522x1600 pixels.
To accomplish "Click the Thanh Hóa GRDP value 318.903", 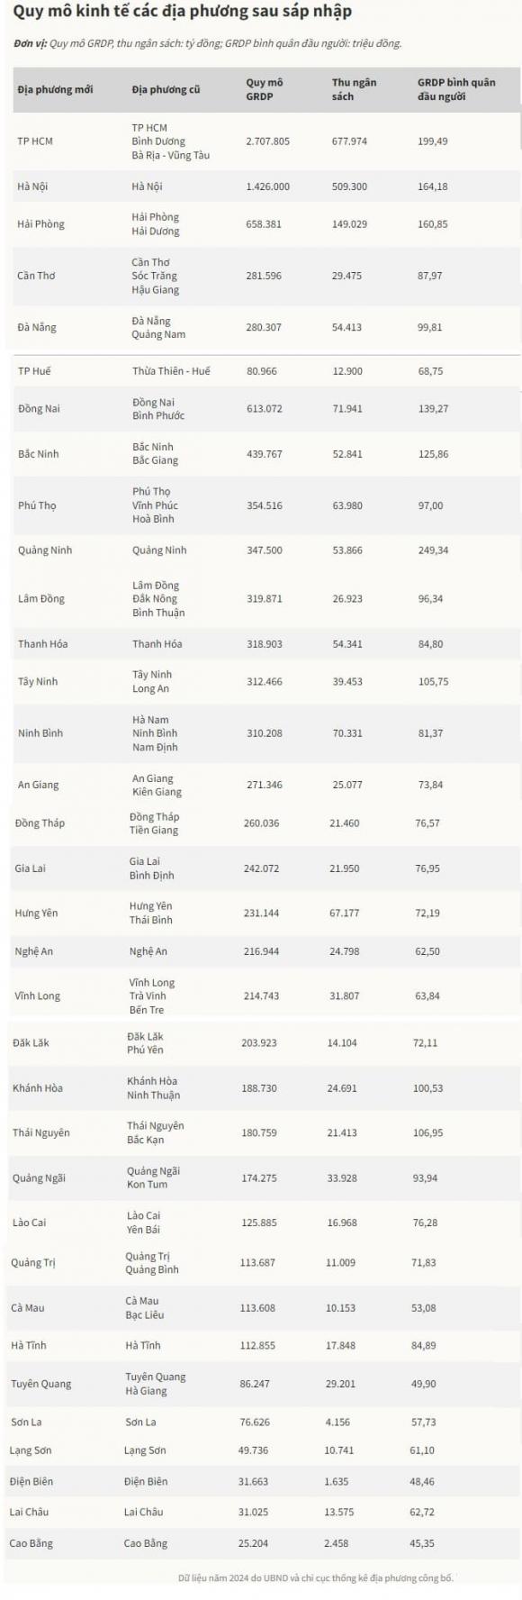I will click(265, 644).
